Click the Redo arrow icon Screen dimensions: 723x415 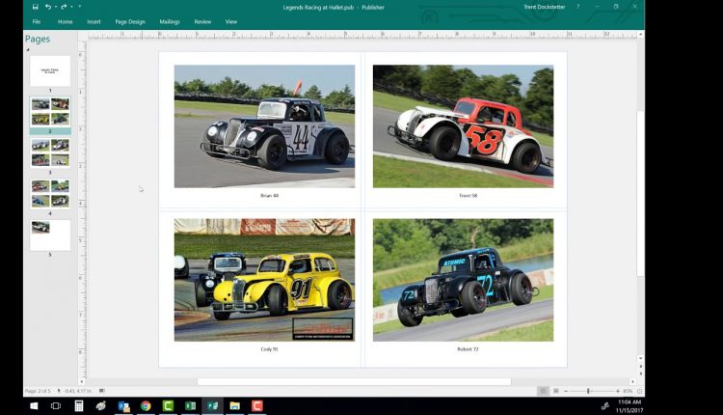pyautogui.click(x=64, y=7)
